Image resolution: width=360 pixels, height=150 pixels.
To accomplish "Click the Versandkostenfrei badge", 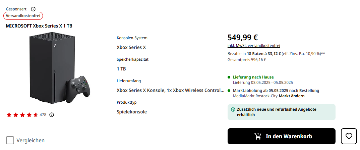I will point(23,16).
